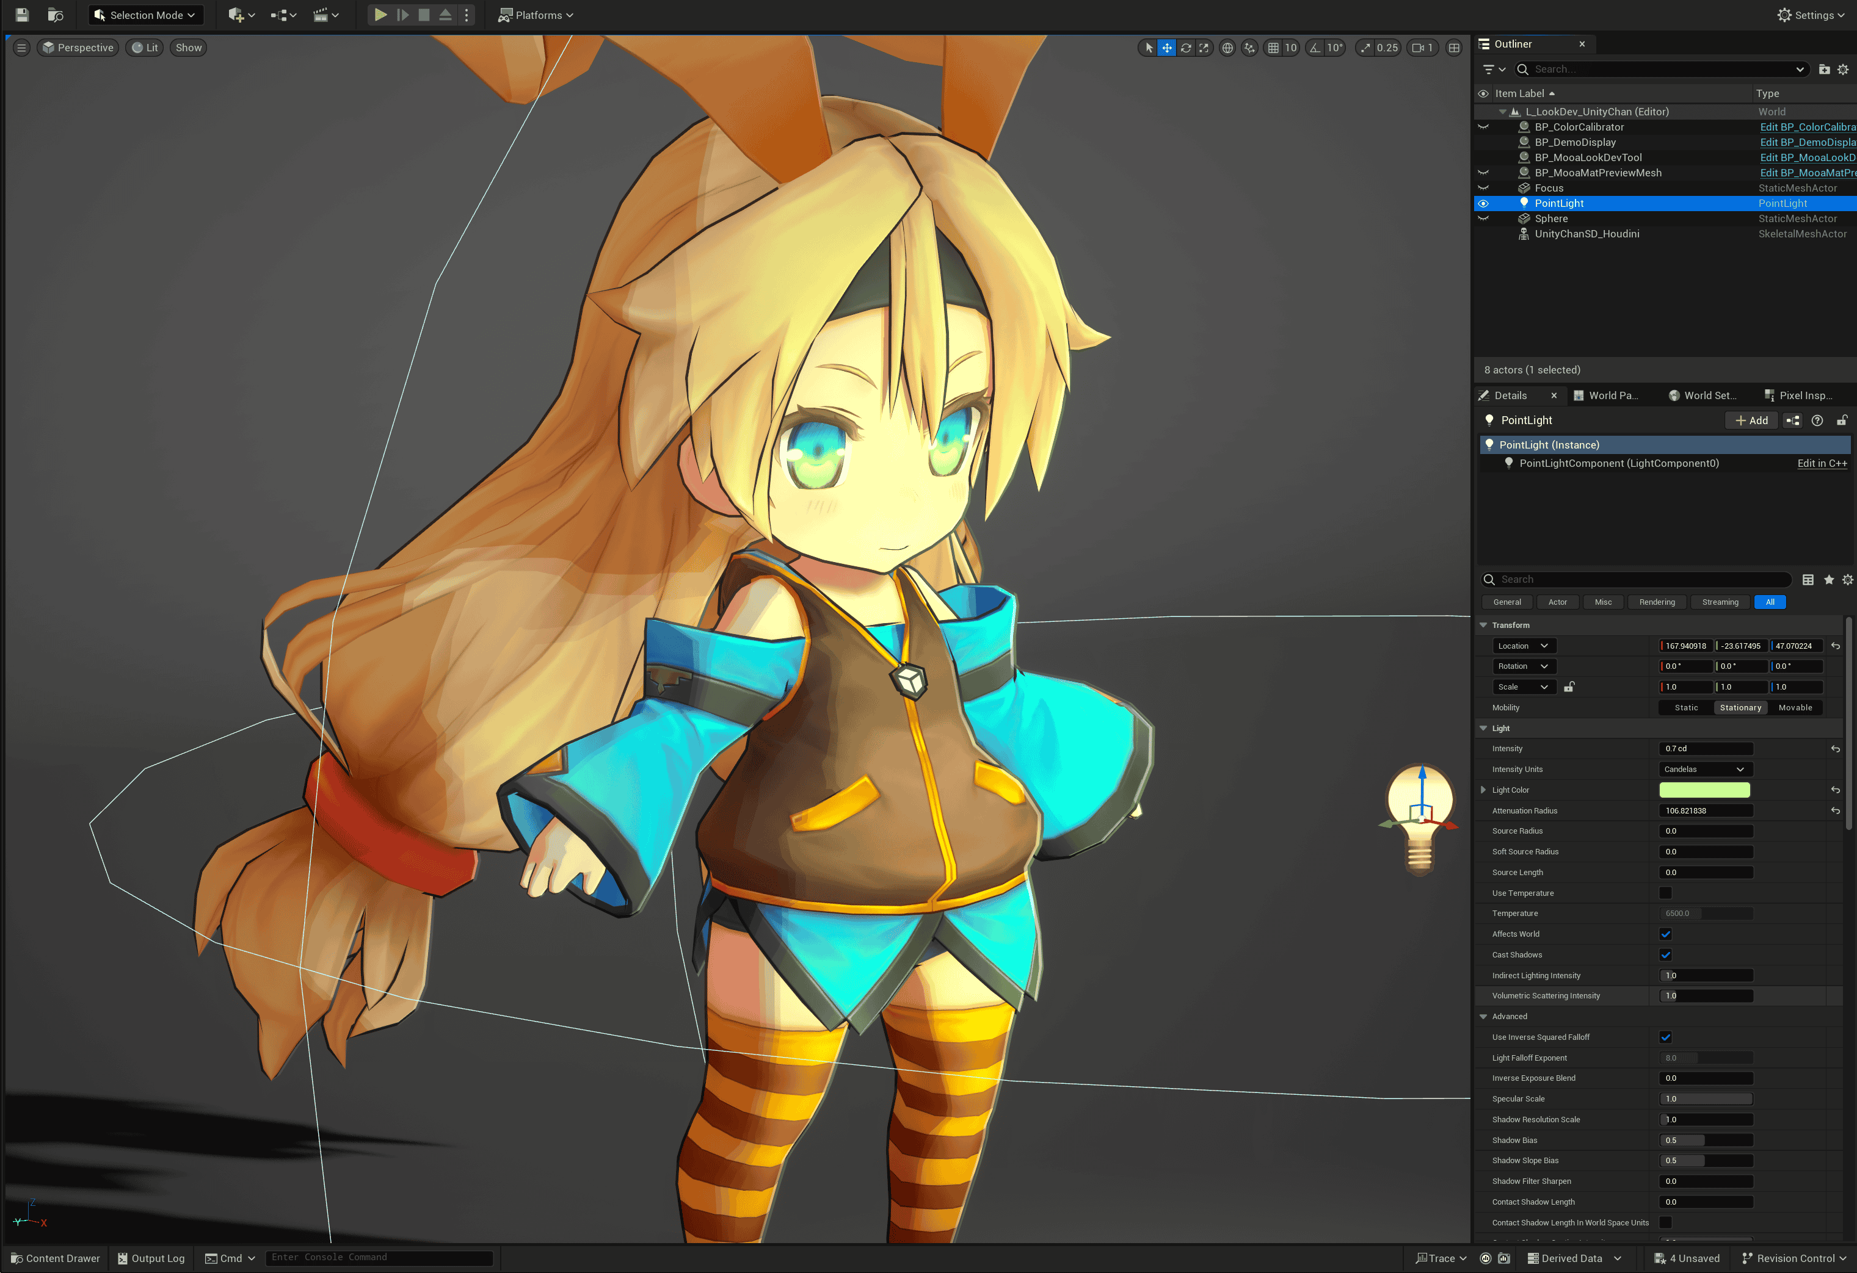
Task: Enable Contact Shadow Length In World Space Units
Action: (1666, 1223)
